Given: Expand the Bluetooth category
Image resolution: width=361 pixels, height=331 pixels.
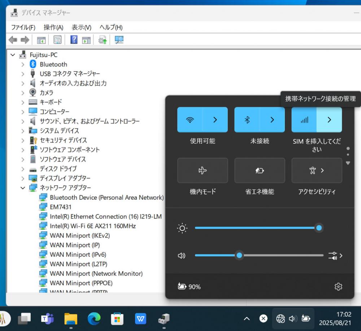Looking at the screenshot, I should tap(22, 65).
